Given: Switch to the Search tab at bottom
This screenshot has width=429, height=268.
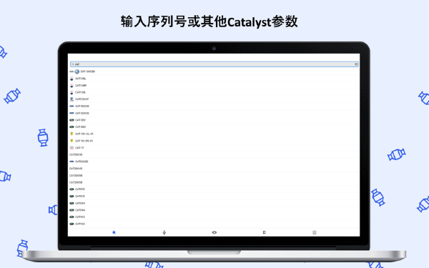Looking at the screenshot, I should [x=114, y=232].
